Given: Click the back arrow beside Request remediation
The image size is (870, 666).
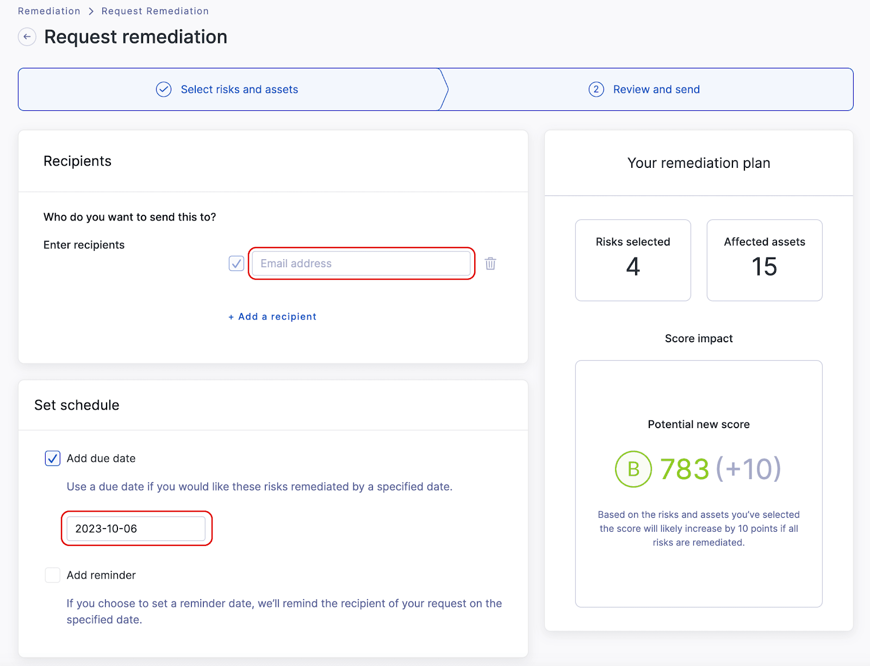Looking at the screenshot, I should 27,37.
